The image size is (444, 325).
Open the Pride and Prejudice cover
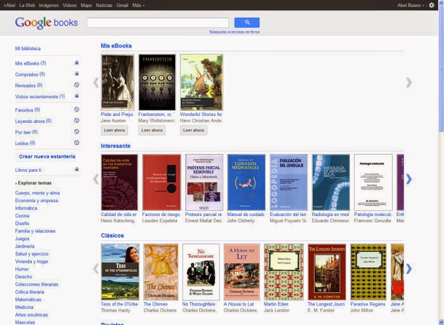pyautogui.click(x=117, y=82)
